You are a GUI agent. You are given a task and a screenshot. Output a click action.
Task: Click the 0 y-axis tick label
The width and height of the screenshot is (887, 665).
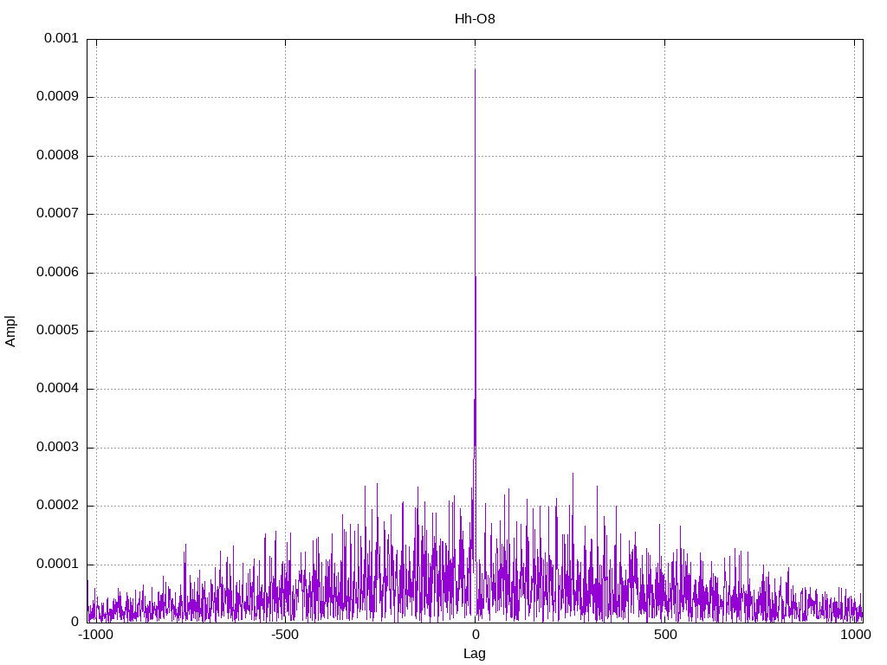pyautogui.click(x=74, y=622)
